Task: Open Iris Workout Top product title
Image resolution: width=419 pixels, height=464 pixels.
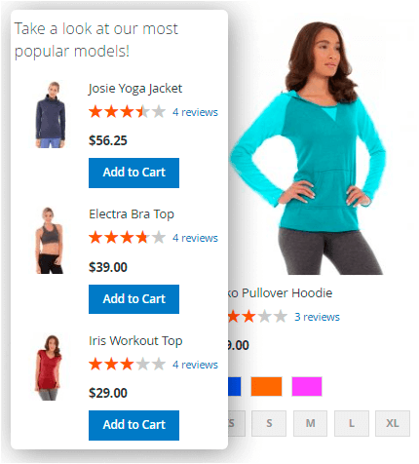Action: coord(135,340)
